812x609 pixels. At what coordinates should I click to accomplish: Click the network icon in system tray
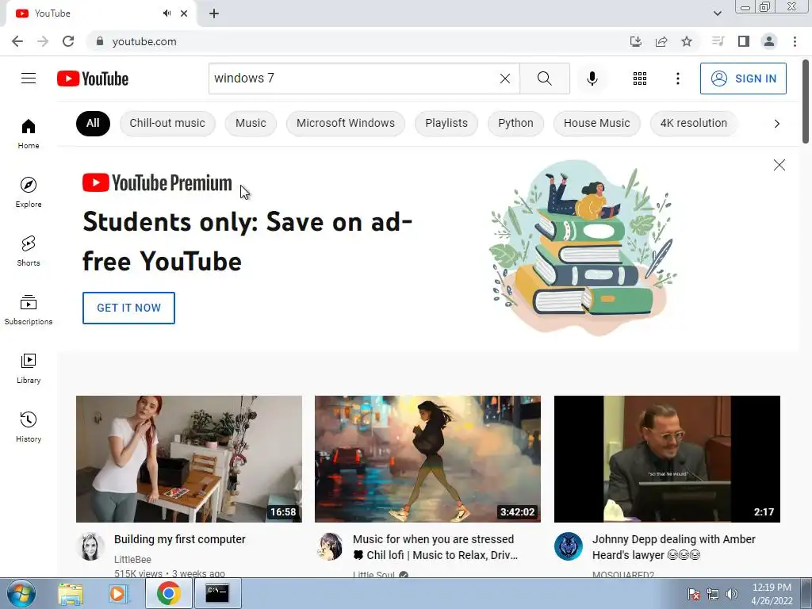[x=713, y=593]
